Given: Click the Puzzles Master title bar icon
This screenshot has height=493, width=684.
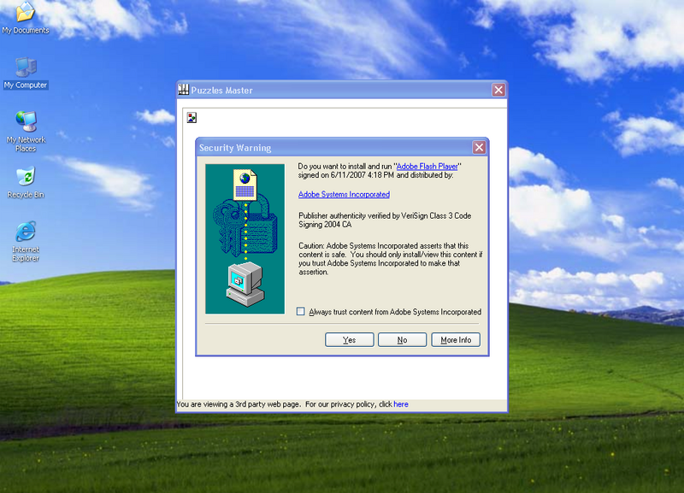Looking at the screenshot, I should pos(184,90).
